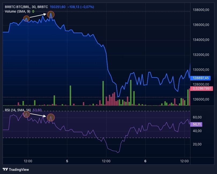The image size is (217, 174).
Task: Click the 134000,00 price axis label
Action: 201,40
